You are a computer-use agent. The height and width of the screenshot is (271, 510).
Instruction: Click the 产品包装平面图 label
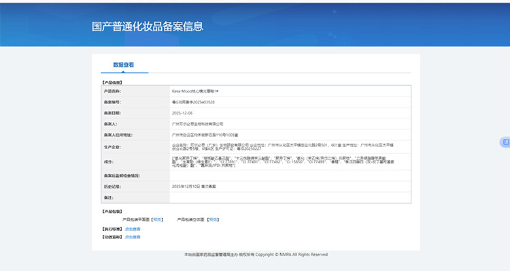point(136,220)
